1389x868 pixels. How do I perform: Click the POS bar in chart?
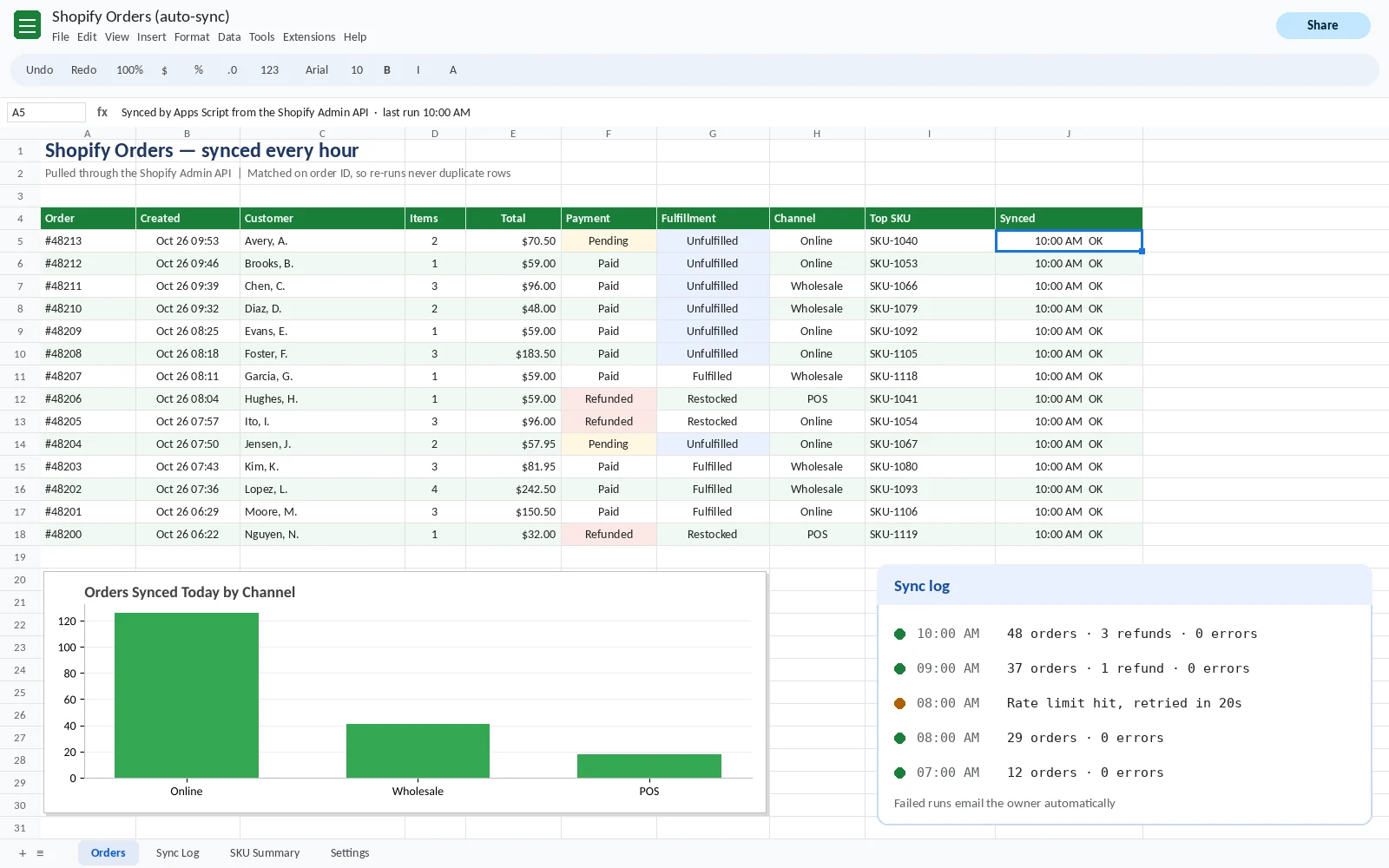pyautogui.click(x=649, y=766)
